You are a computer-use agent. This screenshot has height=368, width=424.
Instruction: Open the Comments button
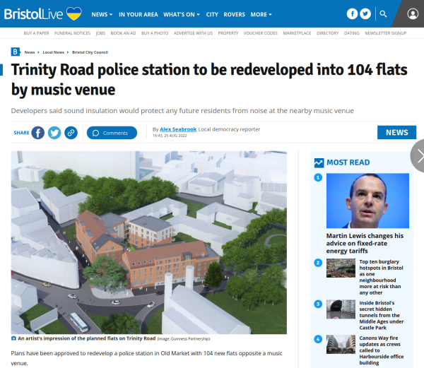[x=112, y=133]
